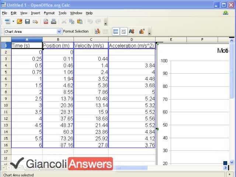Click the Chart Data Table icon
This screenshot has height=177, width=236.
[105, 31]
